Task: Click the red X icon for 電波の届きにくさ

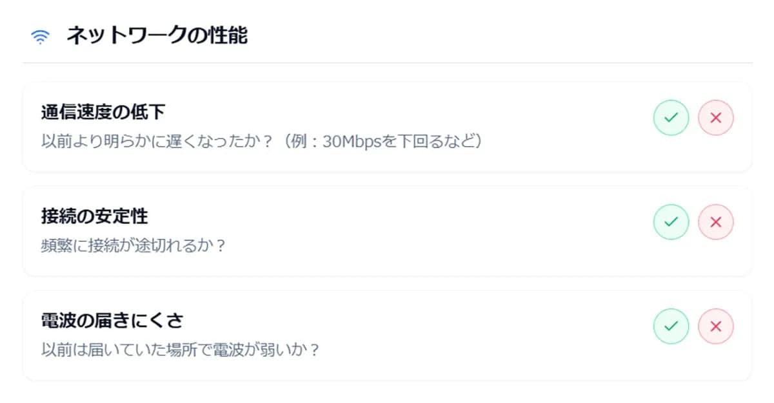Action: pos(716,327)
